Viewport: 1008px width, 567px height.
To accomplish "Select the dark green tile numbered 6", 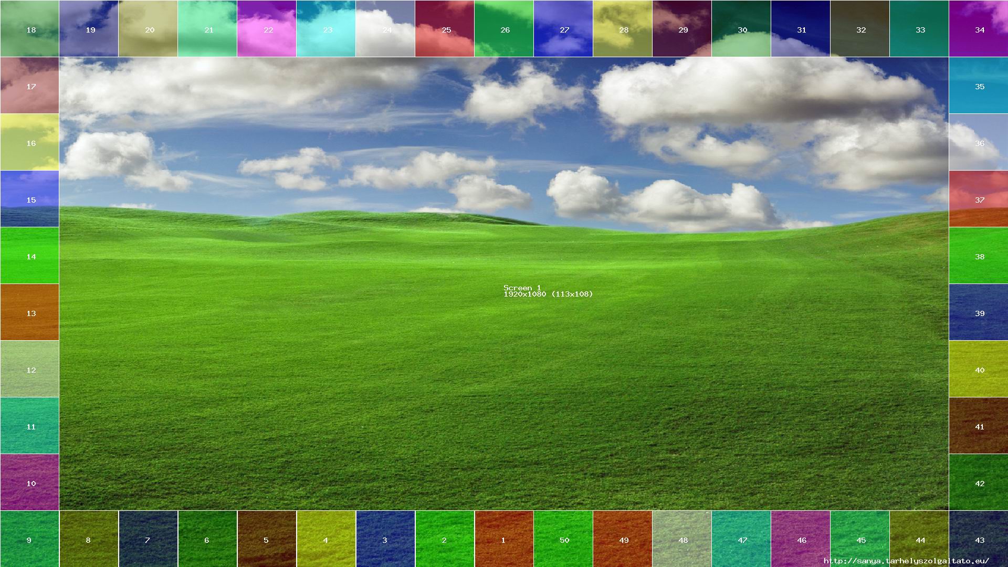I will point(207,539).
